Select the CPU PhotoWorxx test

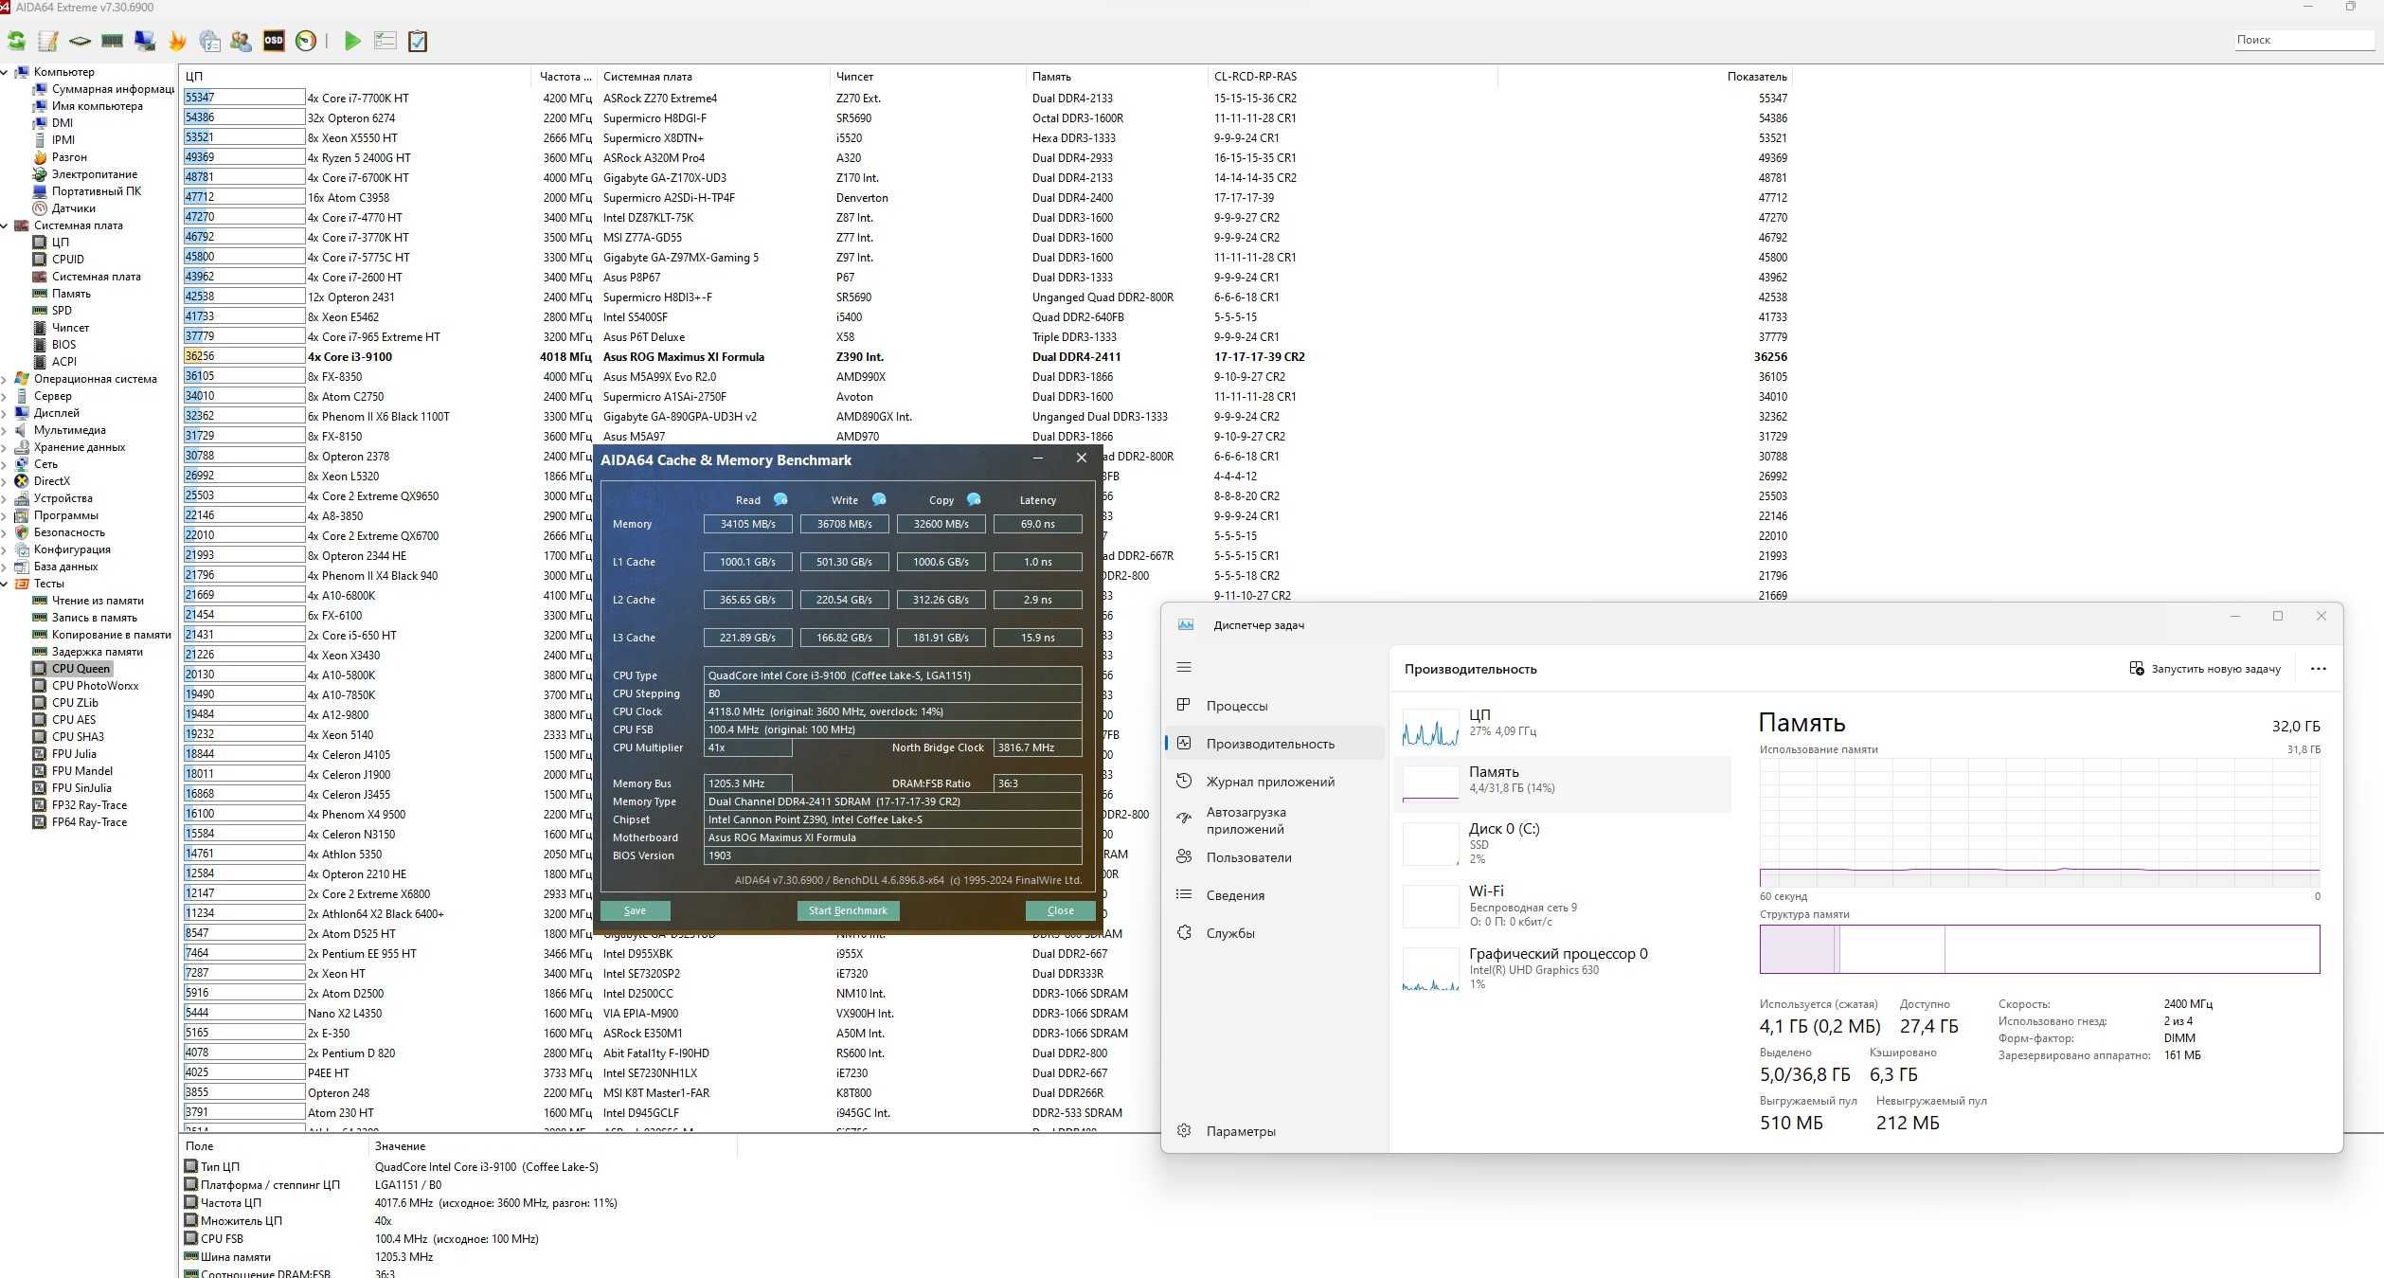[86, 686]
